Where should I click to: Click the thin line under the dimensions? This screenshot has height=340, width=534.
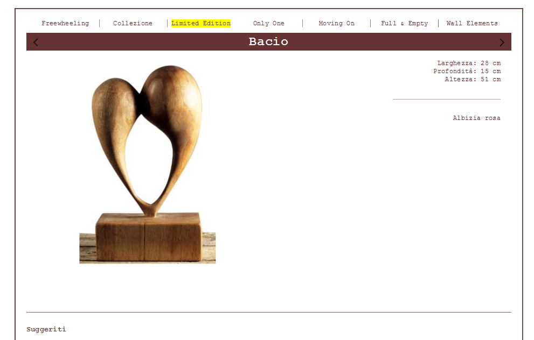pos(447,100)
